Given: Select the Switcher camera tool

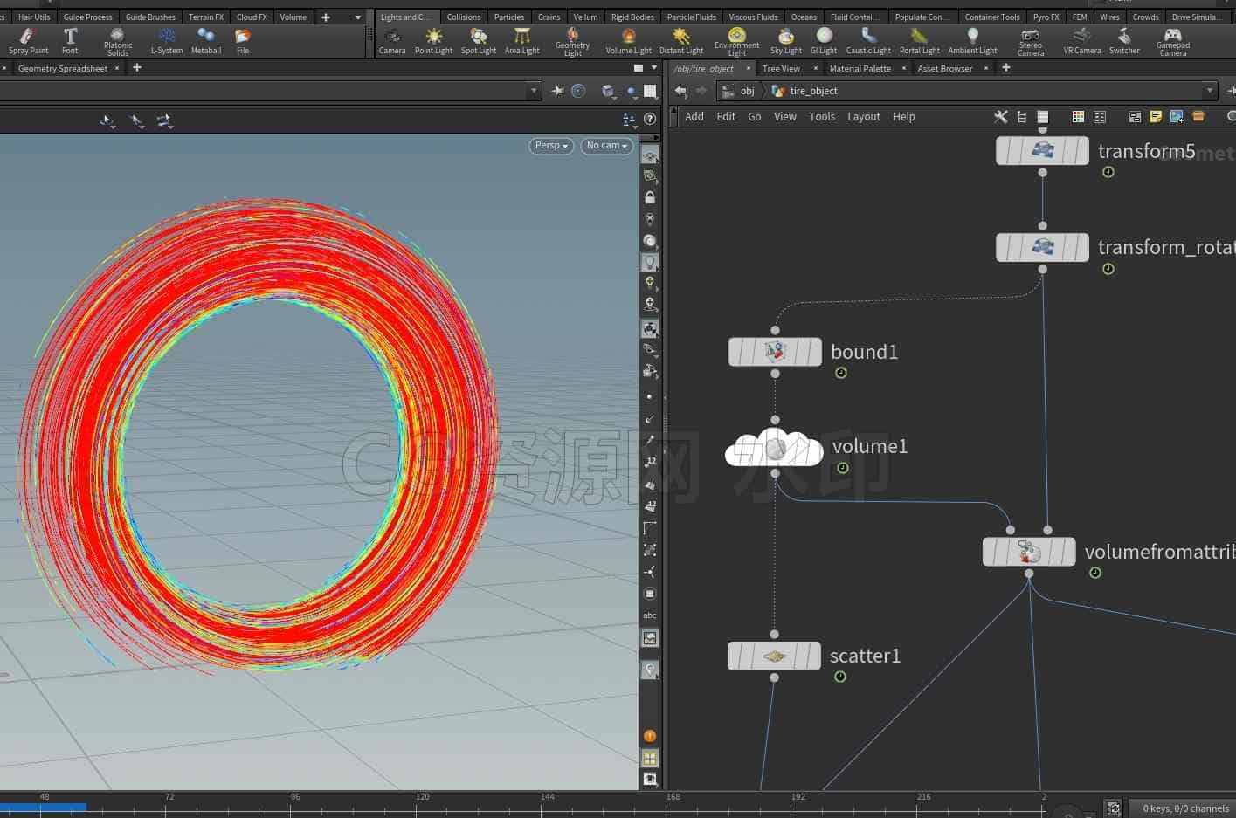Looking at the screenshot, I should (x=1124, y=41).
